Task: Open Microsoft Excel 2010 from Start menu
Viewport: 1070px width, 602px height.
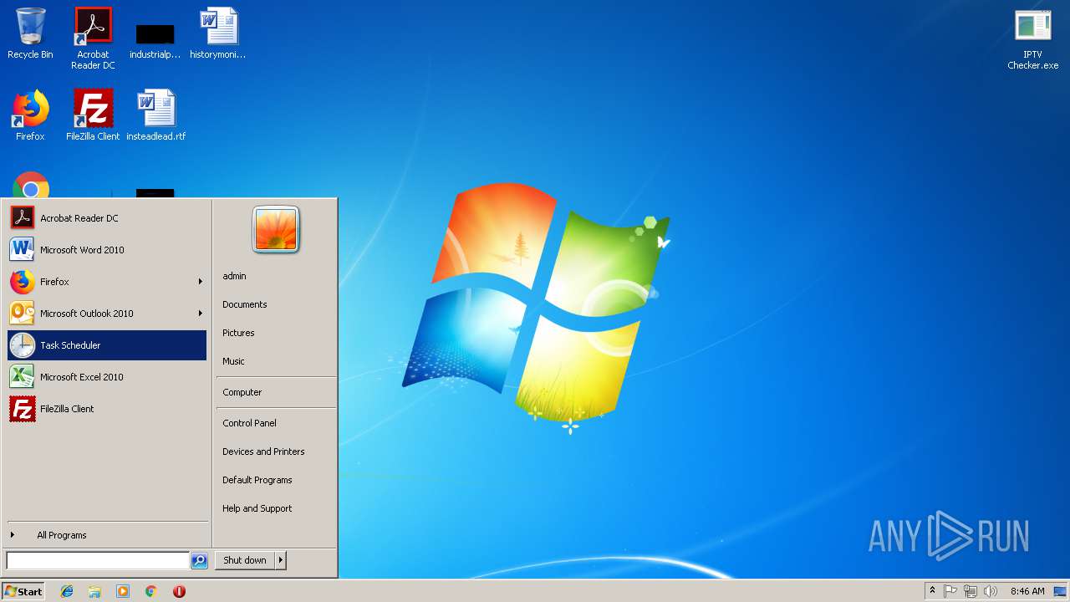Action: click(107, 377)
